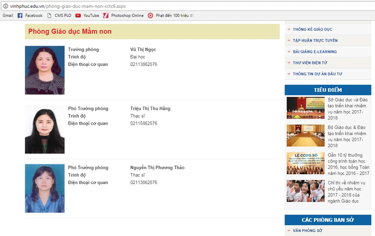Open article about Sở Giáo dục và Đào tạo
375x236 pixels.
(348, 109)
